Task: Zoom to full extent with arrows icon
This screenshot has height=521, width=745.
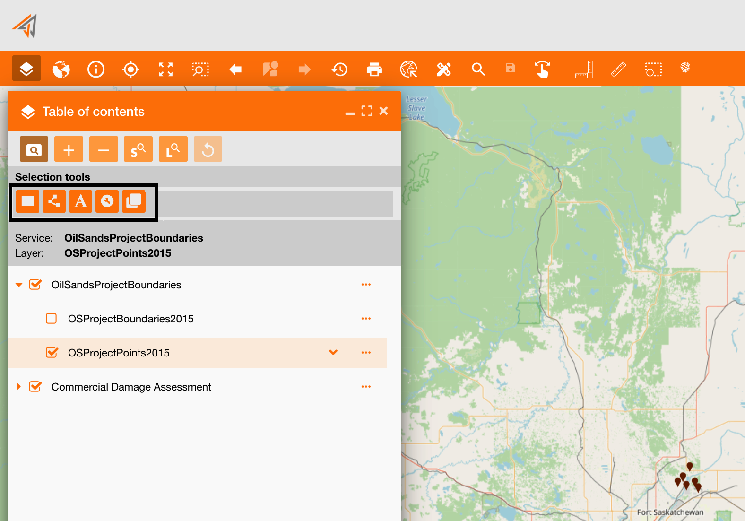Action: pos(165,69)
